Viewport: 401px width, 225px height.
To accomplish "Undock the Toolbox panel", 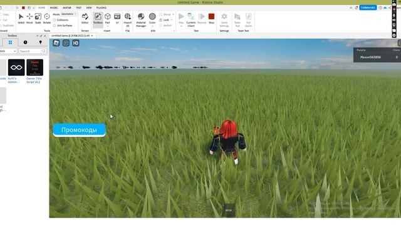I will pos(41,36).
